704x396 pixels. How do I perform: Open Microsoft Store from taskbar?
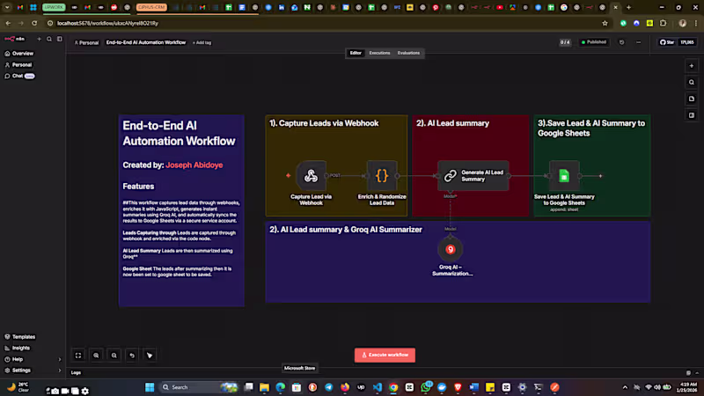[297, 387]
